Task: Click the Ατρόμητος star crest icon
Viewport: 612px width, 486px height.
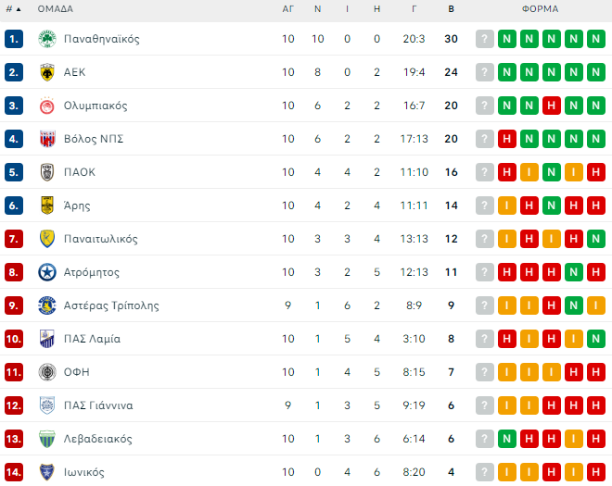Action: 47,272
